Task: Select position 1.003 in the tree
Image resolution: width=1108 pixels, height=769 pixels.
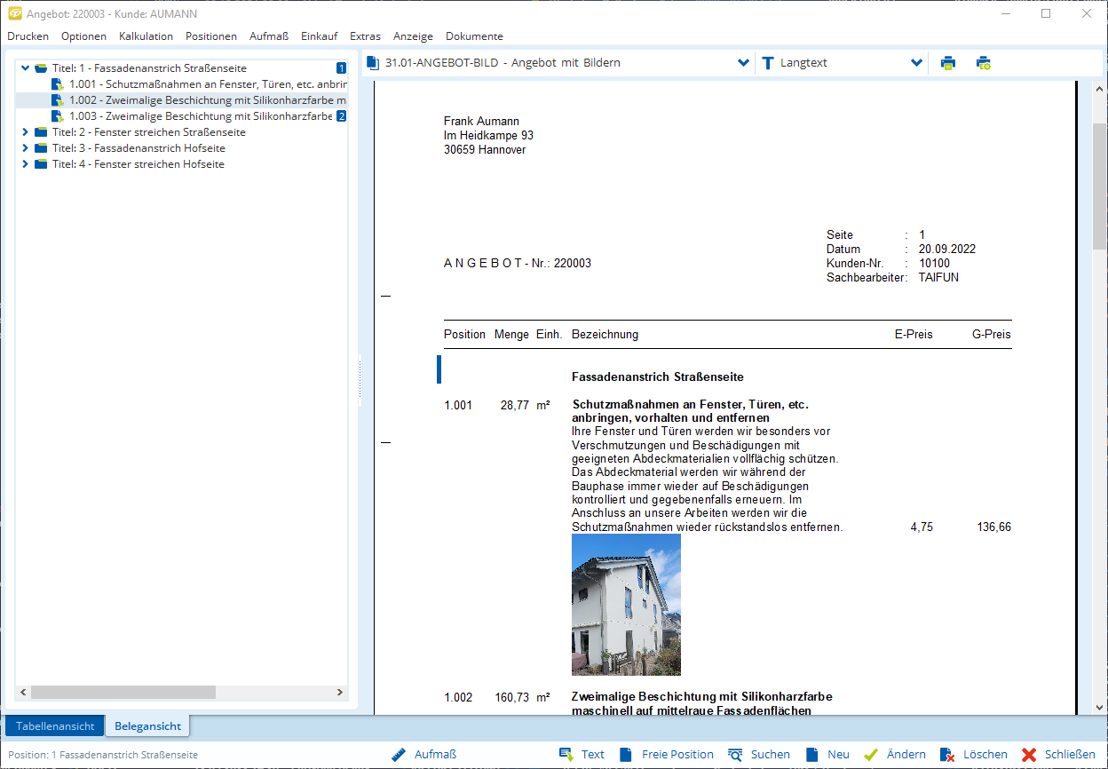Action: coord(200,116)
